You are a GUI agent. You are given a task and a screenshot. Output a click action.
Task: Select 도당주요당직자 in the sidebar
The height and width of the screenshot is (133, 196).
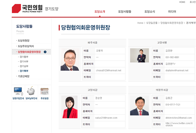click(x=26, y=46)
